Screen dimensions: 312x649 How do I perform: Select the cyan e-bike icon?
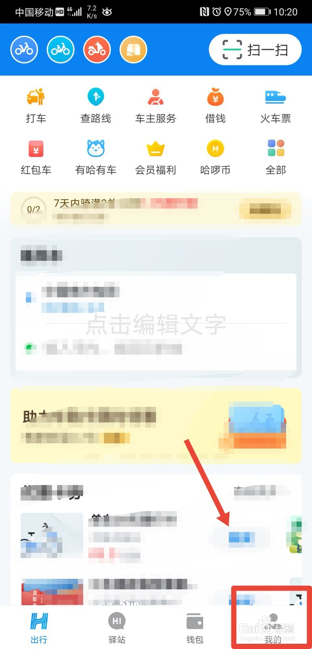60,49
